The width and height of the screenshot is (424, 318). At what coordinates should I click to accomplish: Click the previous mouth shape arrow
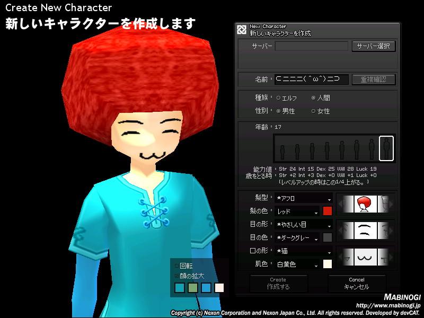tap(341, 257)
